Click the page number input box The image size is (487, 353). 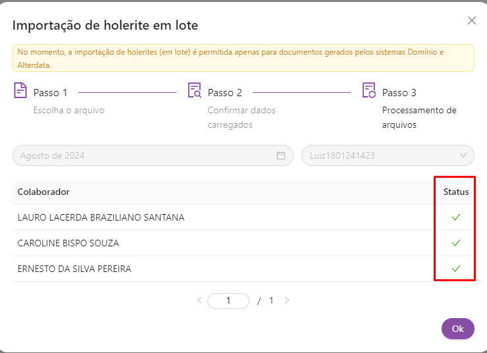(228, 300)
